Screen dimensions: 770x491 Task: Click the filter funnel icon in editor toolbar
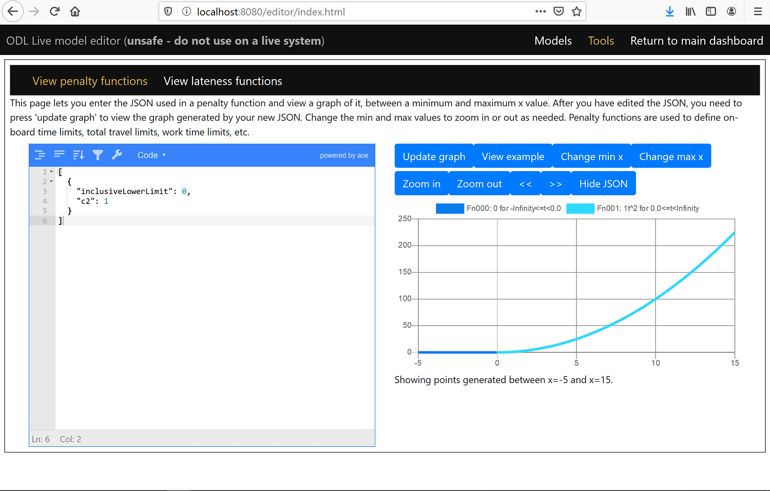(x=98, y=155)
